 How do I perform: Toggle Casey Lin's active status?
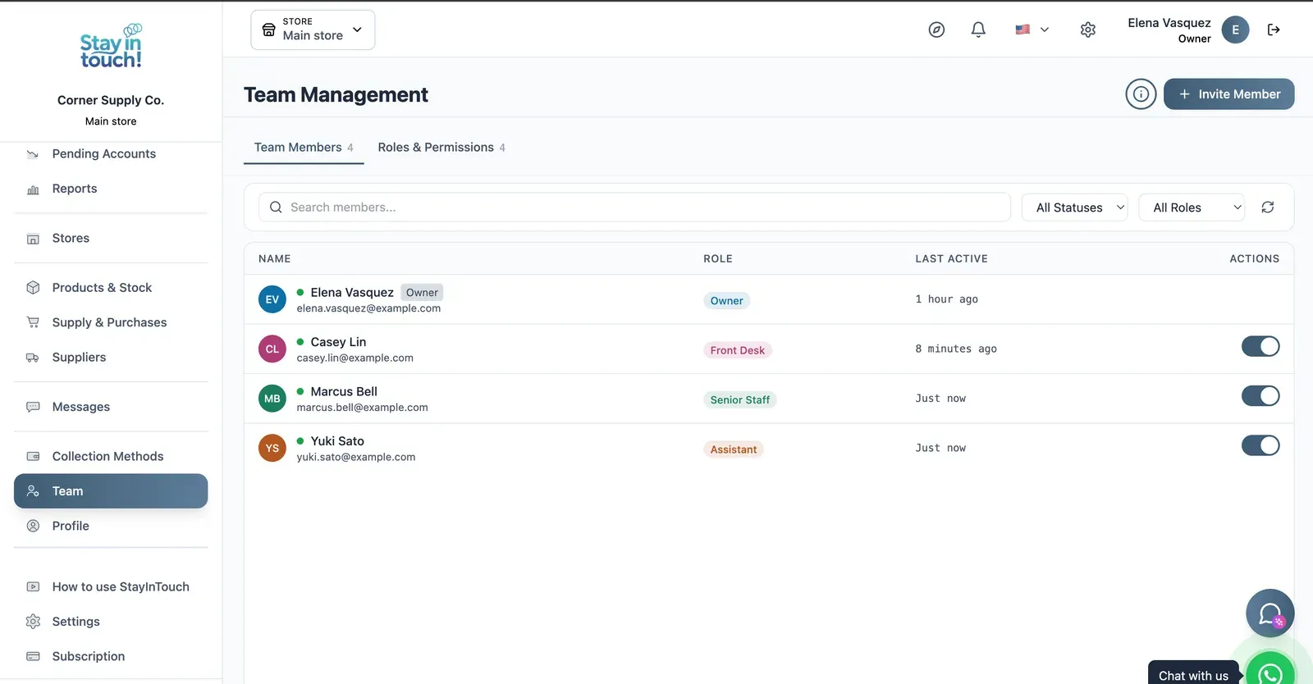point(1260,347)
